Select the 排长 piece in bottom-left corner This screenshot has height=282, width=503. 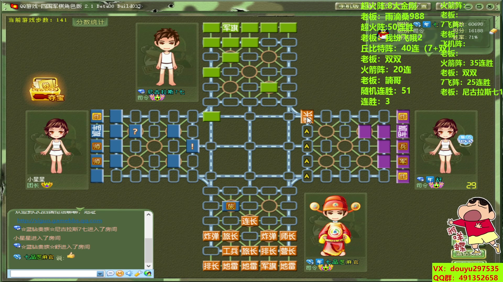tap(211, 266)
